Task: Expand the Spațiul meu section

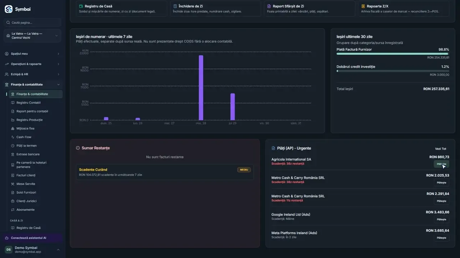Action: (59, 54)
